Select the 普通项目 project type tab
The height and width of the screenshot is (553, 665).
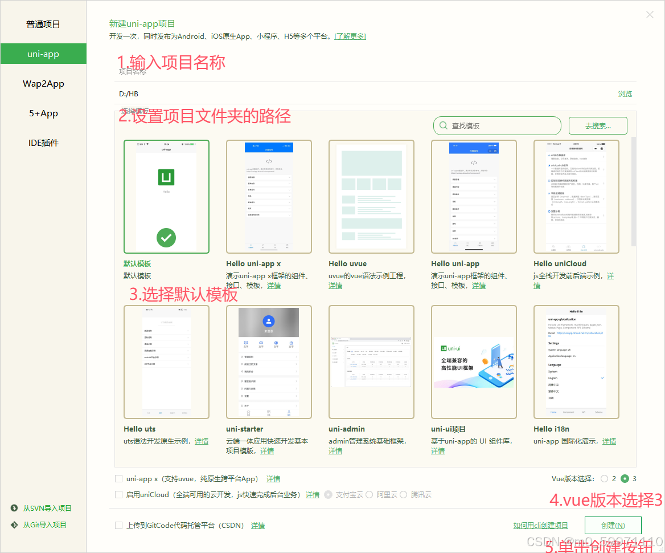(43, 24)
